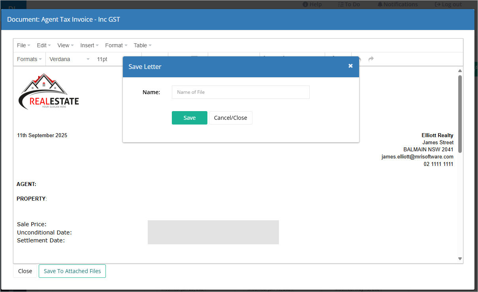This screenshot has width=478, height=292.
Task: Open the Edit menu
Action: [43, 45]
